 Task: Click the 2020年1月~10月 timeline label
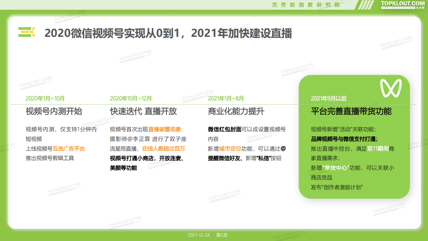[46, 99]
